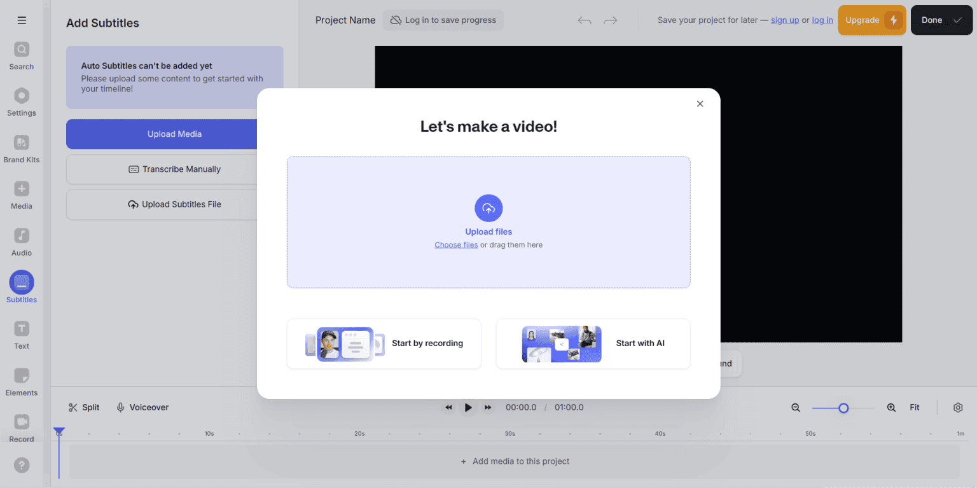
Task: Select the Subtitles sidebar tab
Action: (22, 288)
